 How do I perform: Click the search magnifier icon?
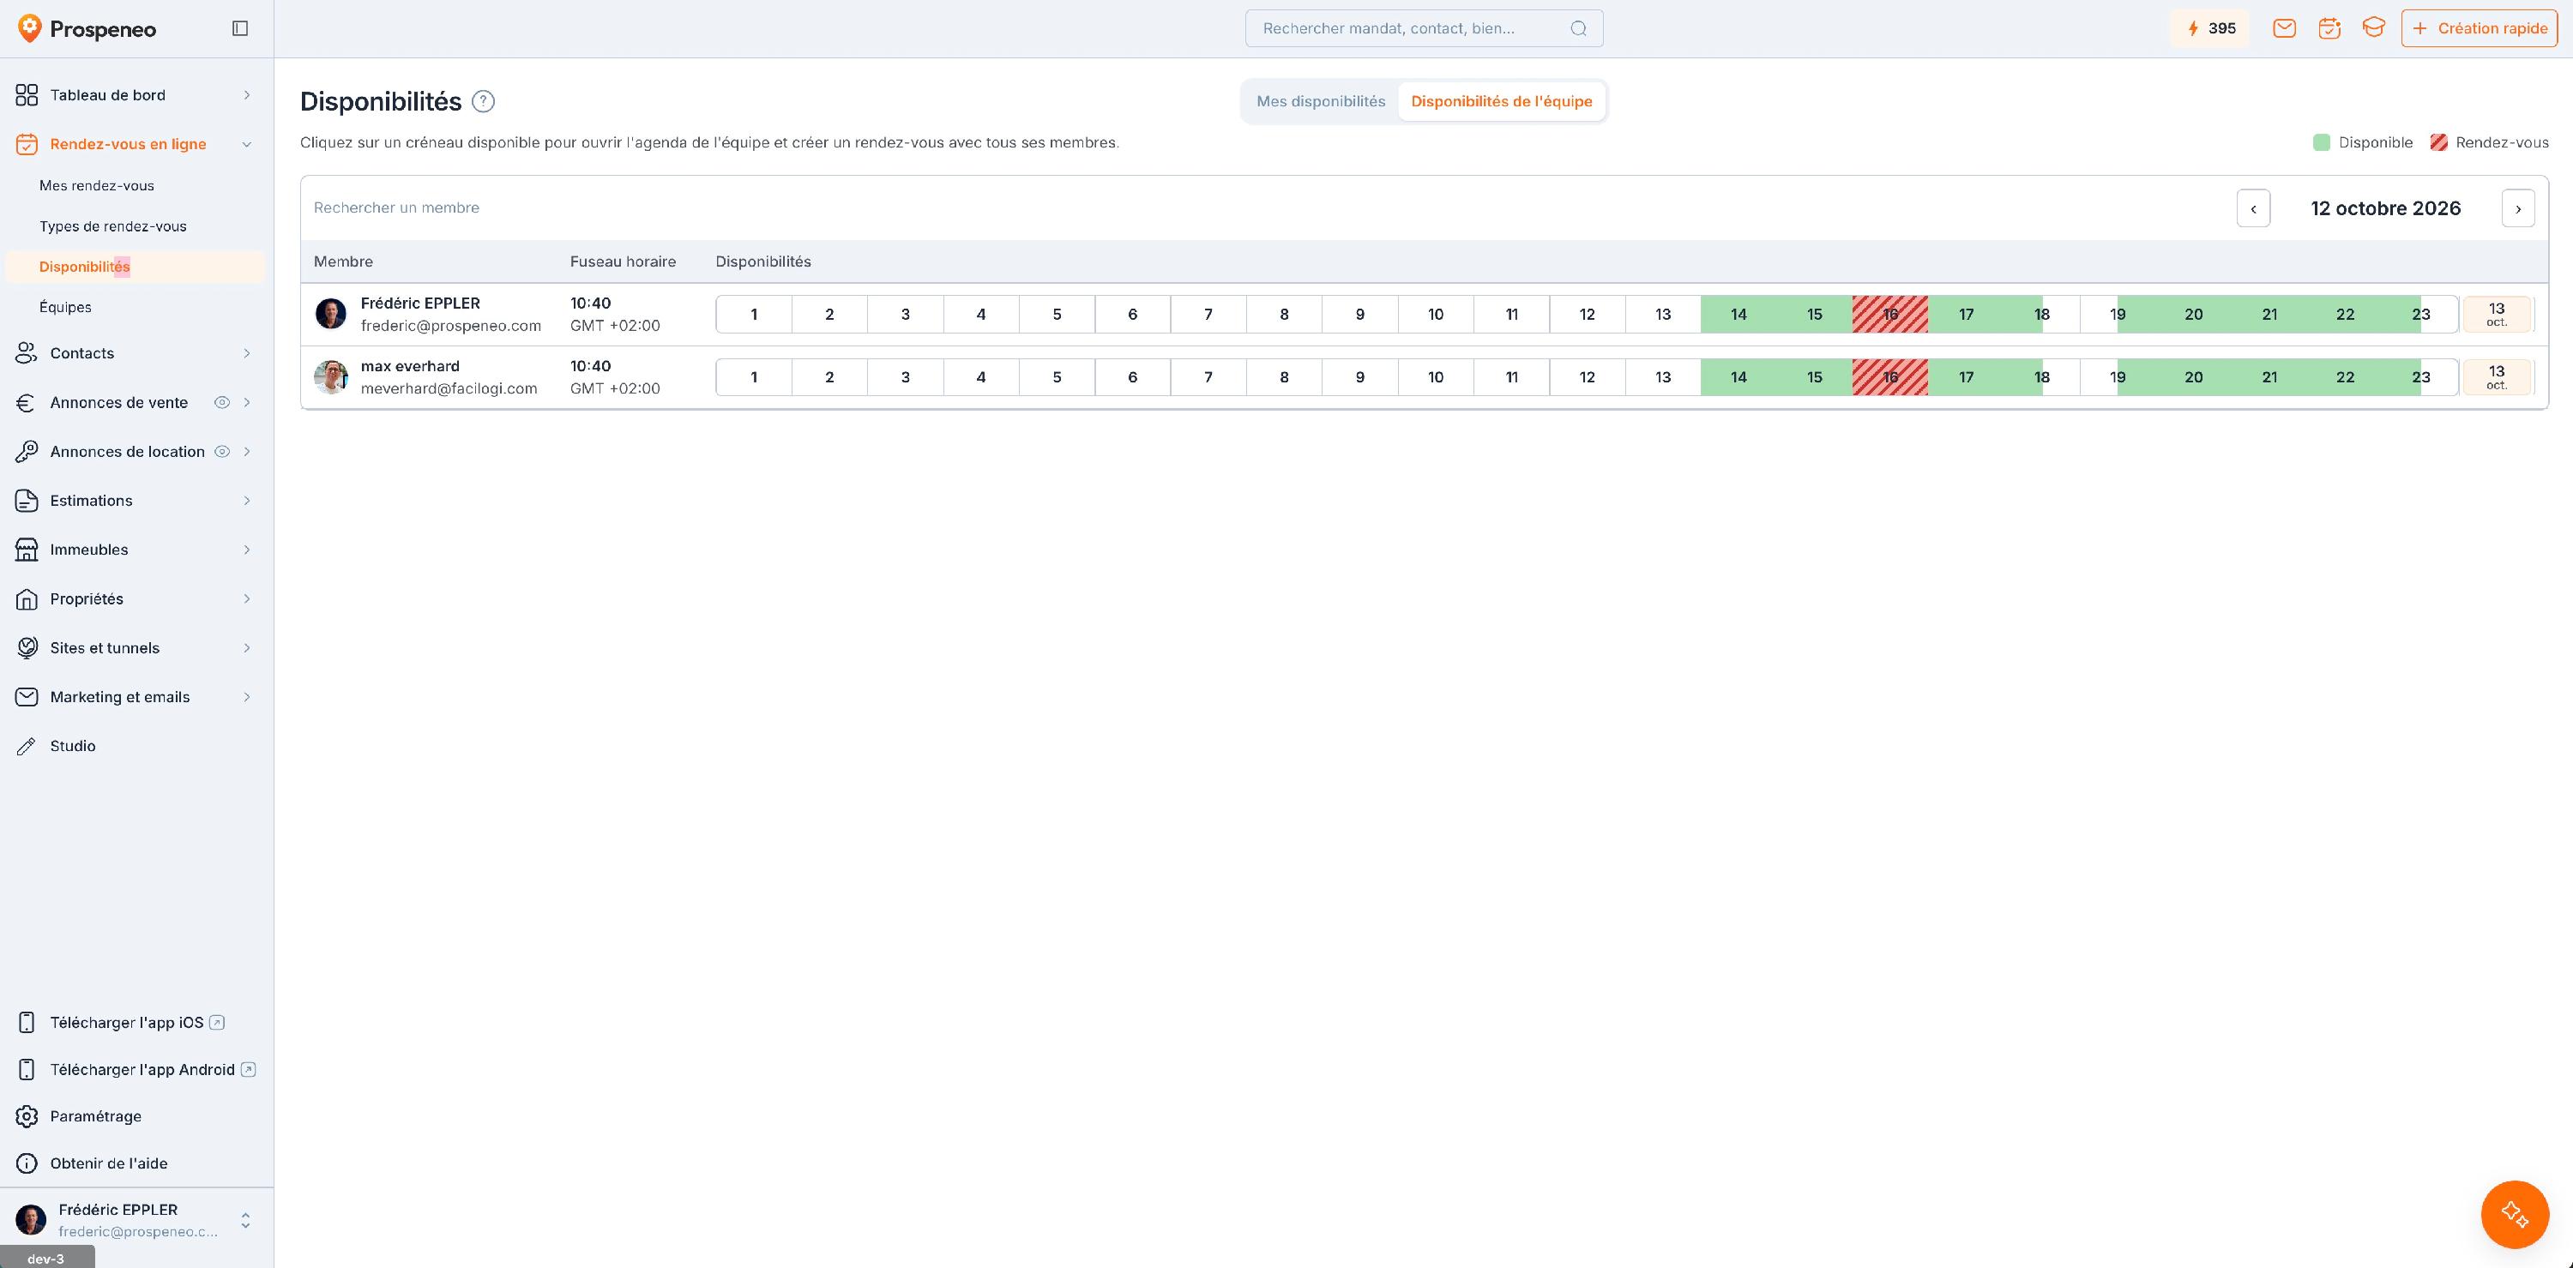click(1578, 28)
